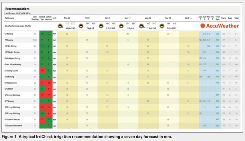The width and height of the screenshot is (245, 141).
Task: Open the 6T Lusern Watertenk field
Action: [13, 125]
